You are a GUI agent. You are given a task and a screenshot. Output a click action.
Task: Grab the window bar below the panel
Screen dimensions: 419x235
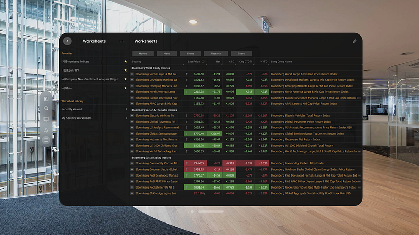[x=211, y=211]
